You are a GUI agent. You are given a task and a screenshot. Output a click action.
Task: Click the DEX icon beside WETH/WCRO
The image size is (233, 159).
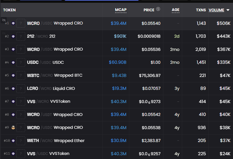(x=13, y=141)
